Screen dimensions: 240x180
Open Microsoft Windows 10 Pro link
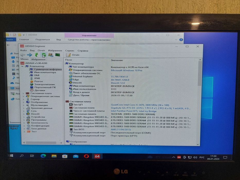click(126, 70)
